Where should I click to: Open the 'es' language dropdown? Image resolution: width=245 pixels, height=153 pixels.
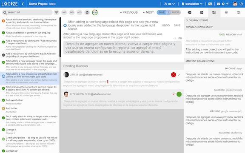[169, 4]
